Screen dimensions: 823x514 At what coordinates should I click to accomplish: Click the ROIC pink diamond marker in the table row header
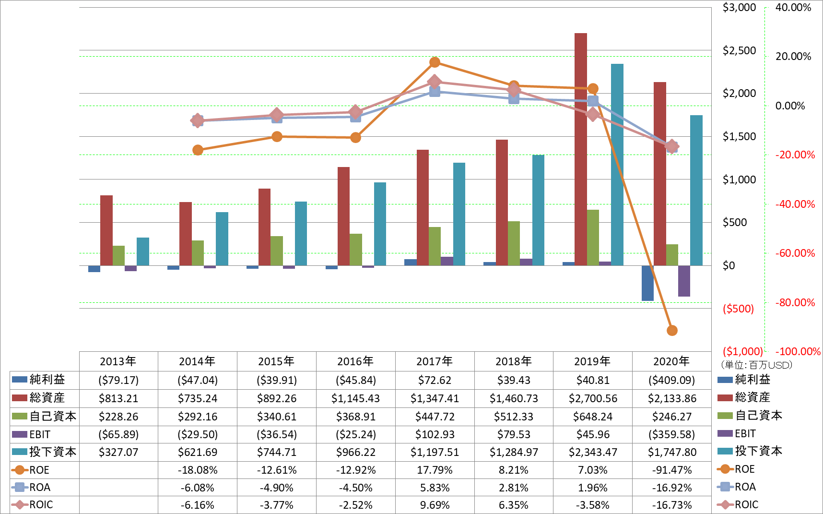(x=20, y=504)
